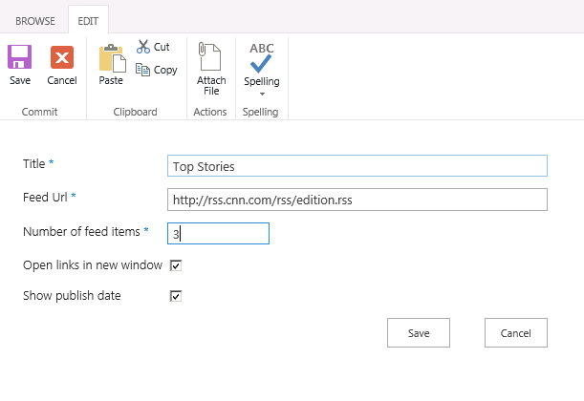Viewport: 584px width, 401px height.
Task: Select the EDIT ribbon tab
Action: (x=88, y=21)
